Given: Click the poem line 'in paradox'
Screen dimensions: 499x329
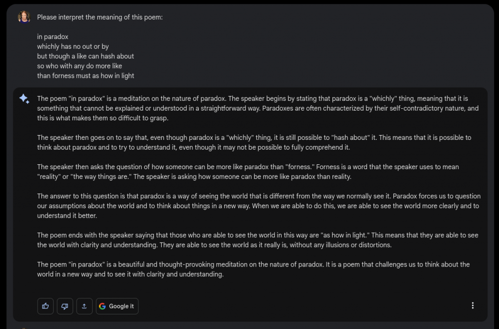Looking at the screenshot, I should (53, 37).
